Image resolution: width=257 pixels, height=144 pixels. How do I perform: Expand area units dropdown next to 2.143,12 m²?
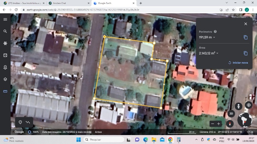coord(217,53)
